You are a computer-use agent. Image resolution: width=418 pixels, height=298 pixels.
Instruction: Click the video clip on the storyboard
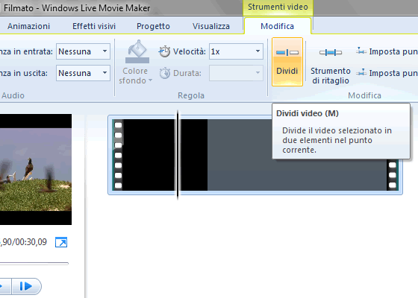255,155
